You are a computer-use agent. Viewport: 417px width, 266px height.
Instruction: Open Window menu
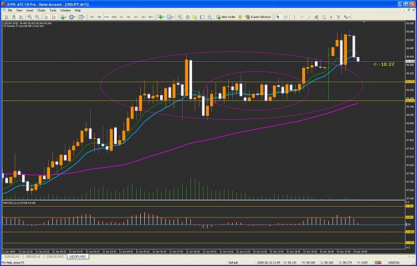pyautogui.click(x=65, y=11)
